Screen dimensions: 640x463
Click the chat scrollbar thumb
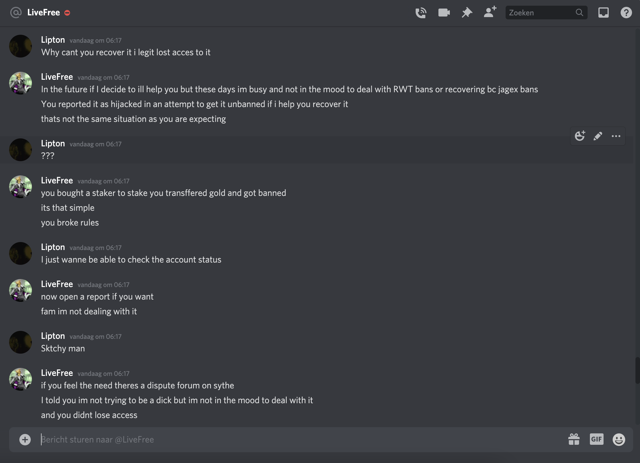pos(637,370)
